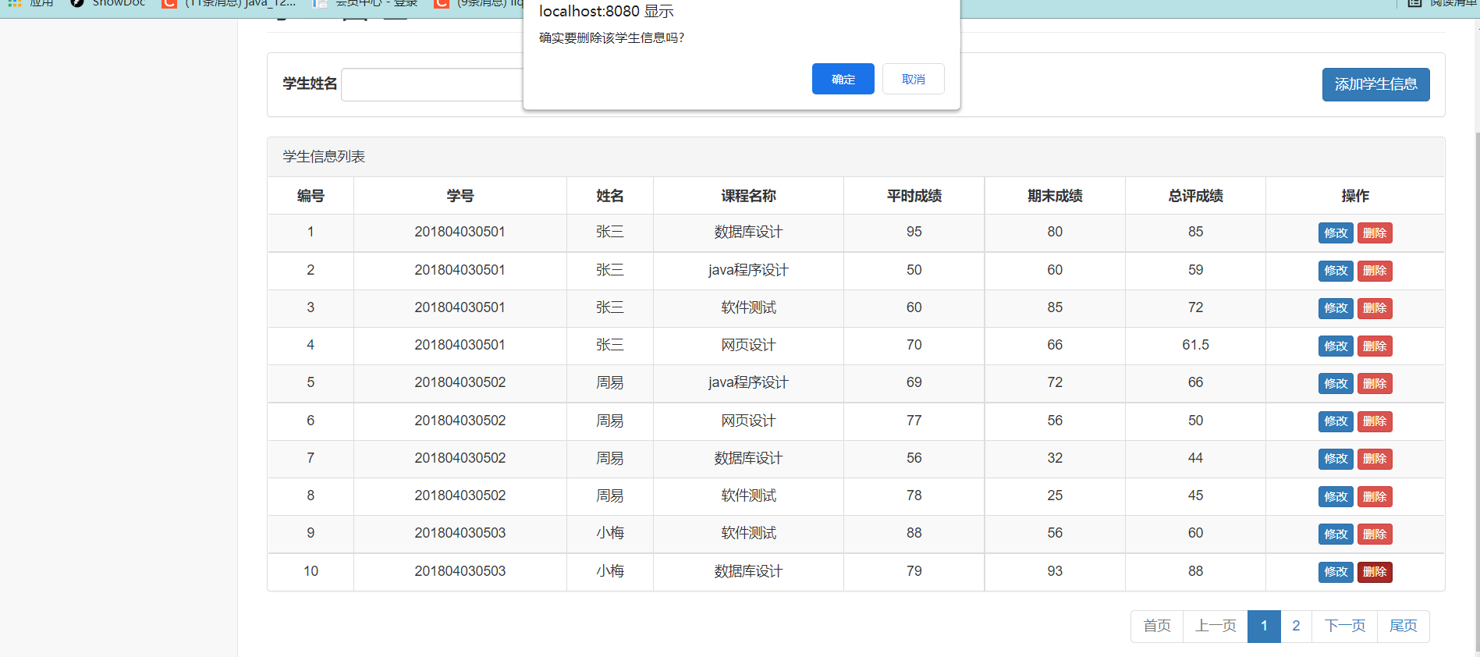Click 删除 for row 10 小梅 数据库设计
Viewport: 1480px width, 657px height.
point(1375,572)
